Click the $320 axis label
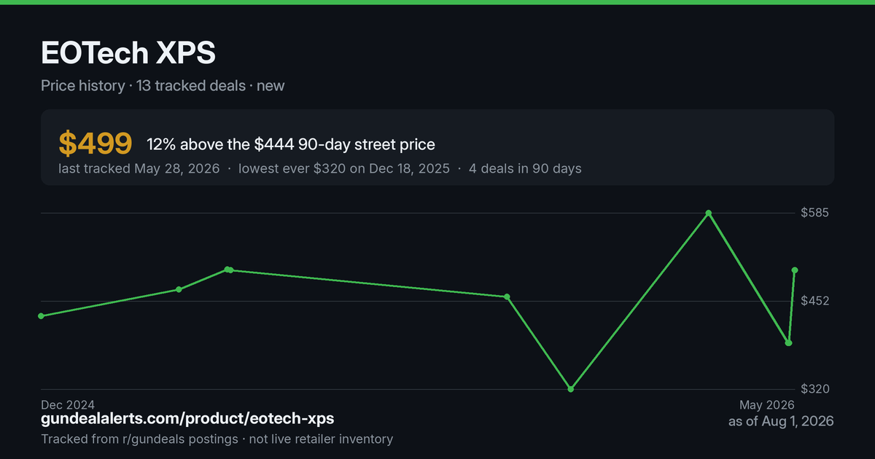 pyautogui.click(x=815, y=389)
